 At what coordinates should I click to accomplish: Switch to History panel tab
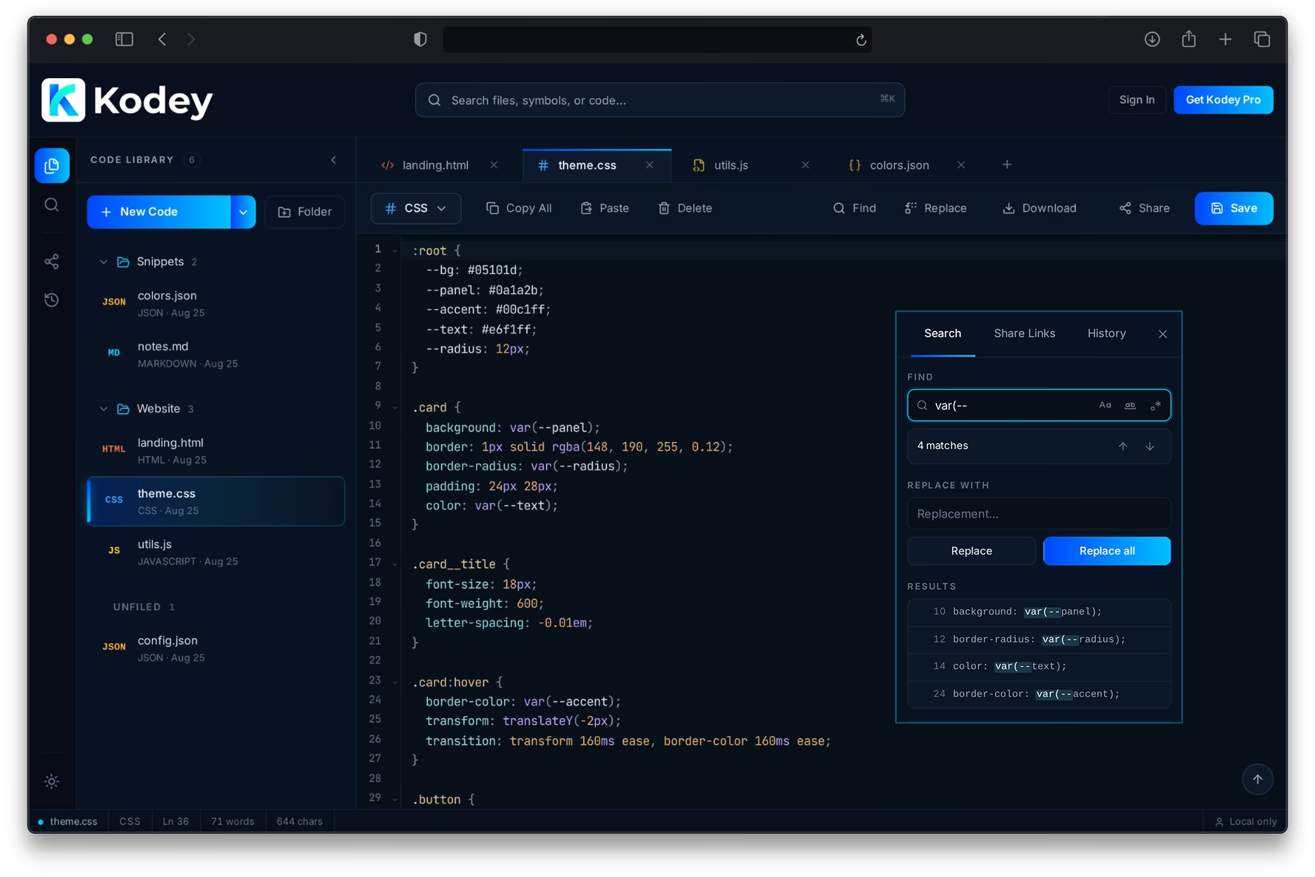coord(1106,334)
